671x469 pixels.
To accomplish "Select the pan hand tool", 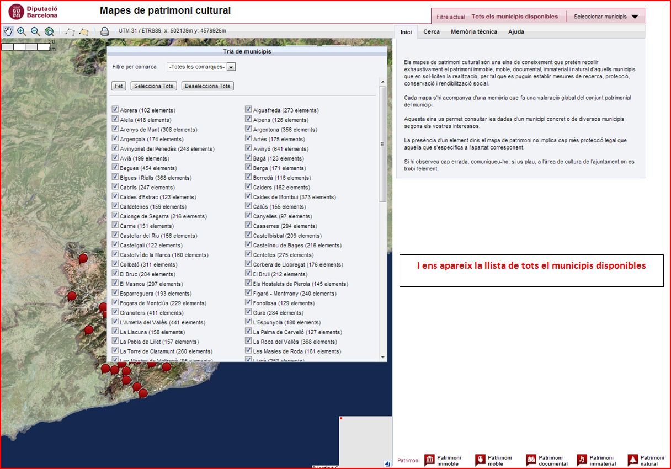I will pos(8,31).
